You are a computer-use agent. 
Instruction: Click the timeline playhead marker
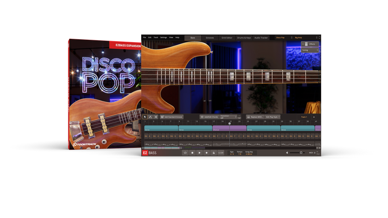(x=229, y=124)
